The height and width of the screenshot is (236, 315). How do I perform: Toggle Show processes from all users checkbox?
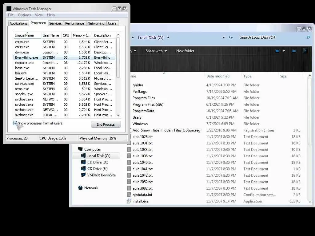pyautogui.click(x=15, y=123)
